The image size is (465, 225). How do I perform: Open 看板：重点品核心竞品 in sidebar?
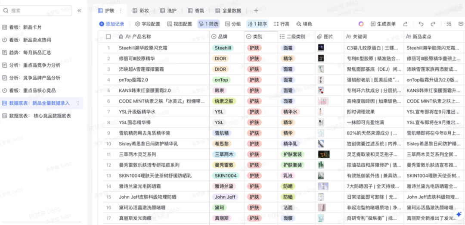[x=41, y=91]
